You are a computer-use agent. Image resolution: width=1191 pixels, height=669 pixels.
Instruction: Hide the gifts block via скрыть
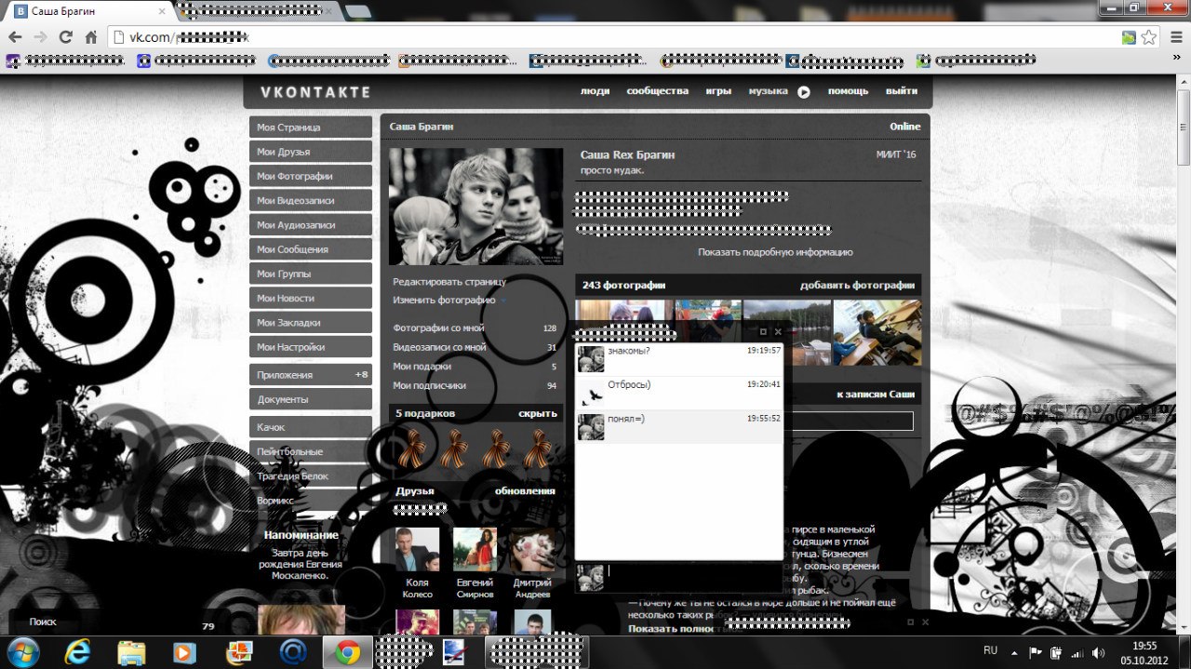(538, 413)
